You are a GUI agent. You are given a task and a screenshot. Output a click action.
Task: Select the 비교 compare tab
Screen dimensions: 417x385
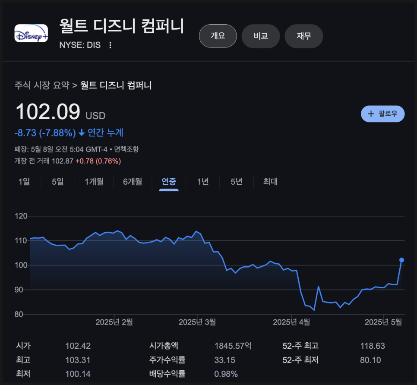(x=261, y=36)
